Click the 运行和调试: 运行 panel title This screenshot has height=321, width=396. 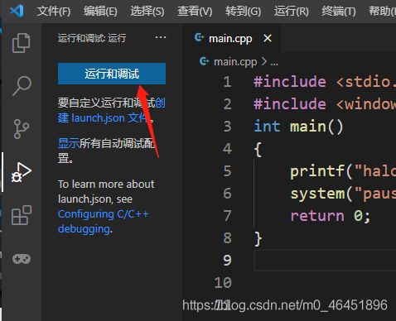(x=92, y=38)
